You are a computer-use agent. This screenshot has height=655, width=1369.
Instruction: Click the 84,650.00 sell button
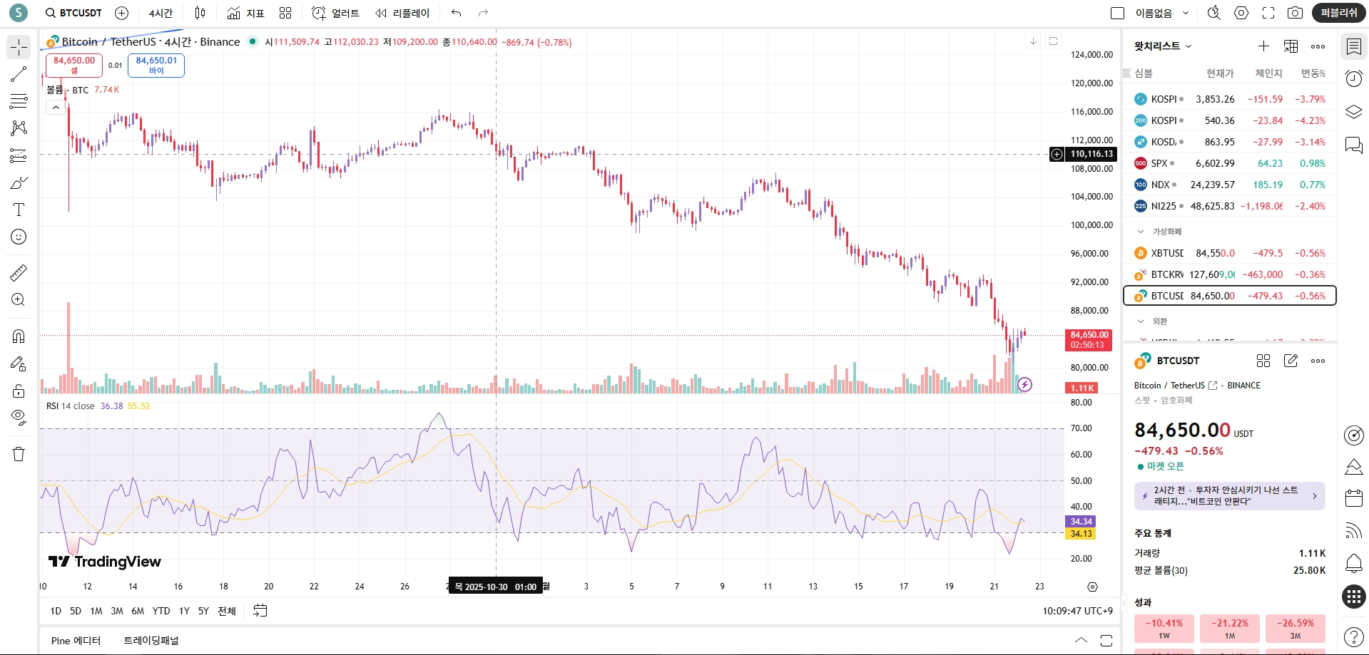[74, 65]
